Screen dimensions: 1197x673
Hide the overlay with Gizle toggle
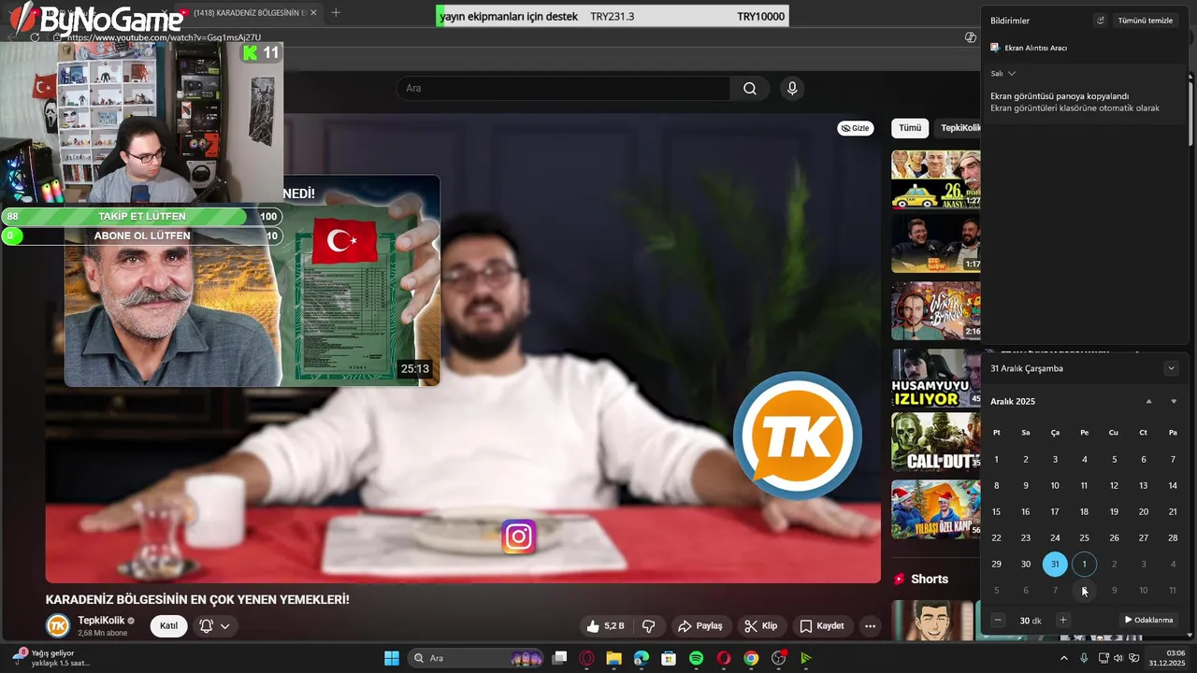coord(855,128)
